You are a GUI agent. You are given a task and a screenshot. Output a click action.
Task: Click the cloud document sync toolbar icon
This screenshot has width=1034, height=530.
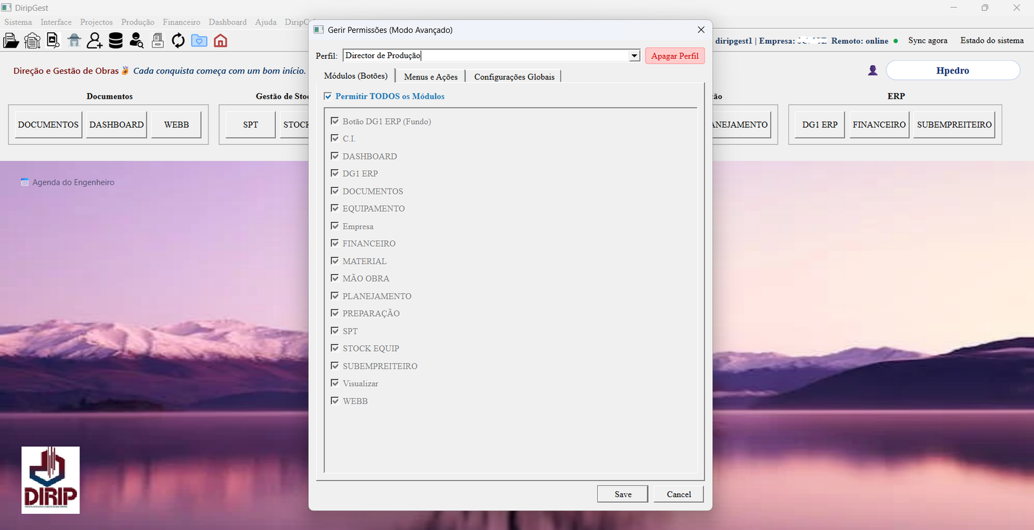pos(32,41)
